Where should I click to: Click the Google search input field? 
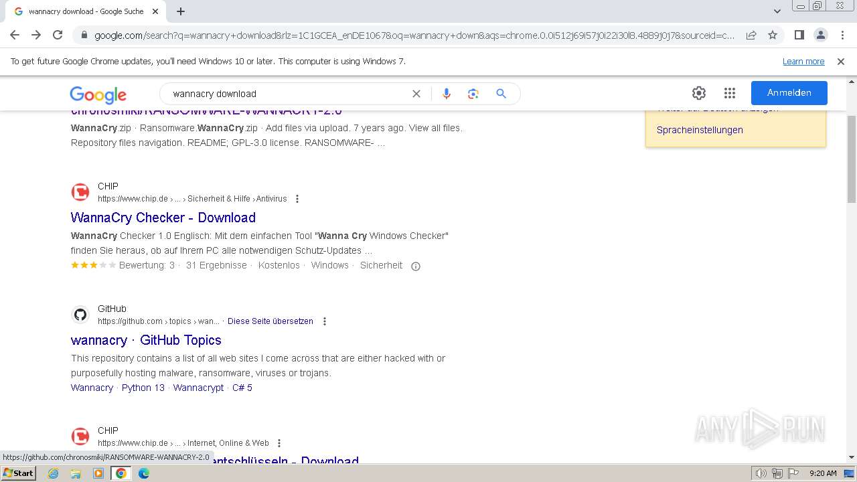click(x=288, y=94)
